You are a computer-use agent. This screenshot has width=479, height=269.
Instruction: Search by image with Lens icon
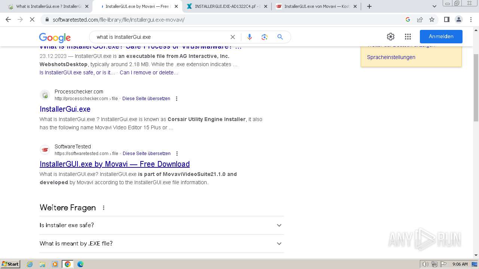point(265,37)
